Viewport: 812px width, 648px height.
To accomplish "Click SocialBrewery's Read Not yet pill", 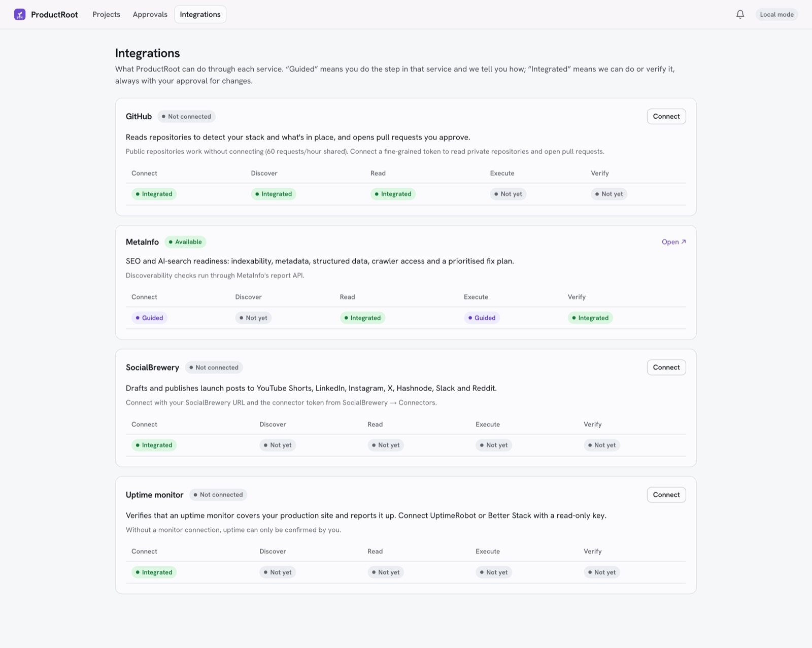I will pos(386,445).
